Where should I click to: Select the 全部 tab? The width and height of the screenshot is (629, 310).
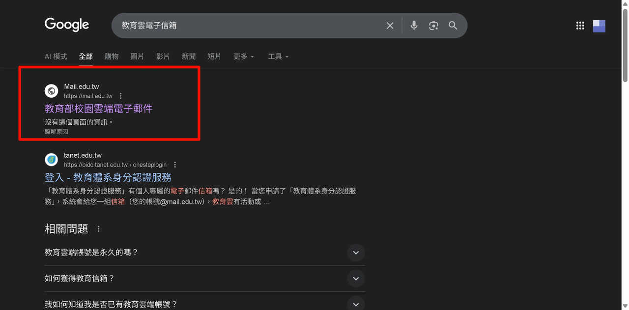(86, 56)
